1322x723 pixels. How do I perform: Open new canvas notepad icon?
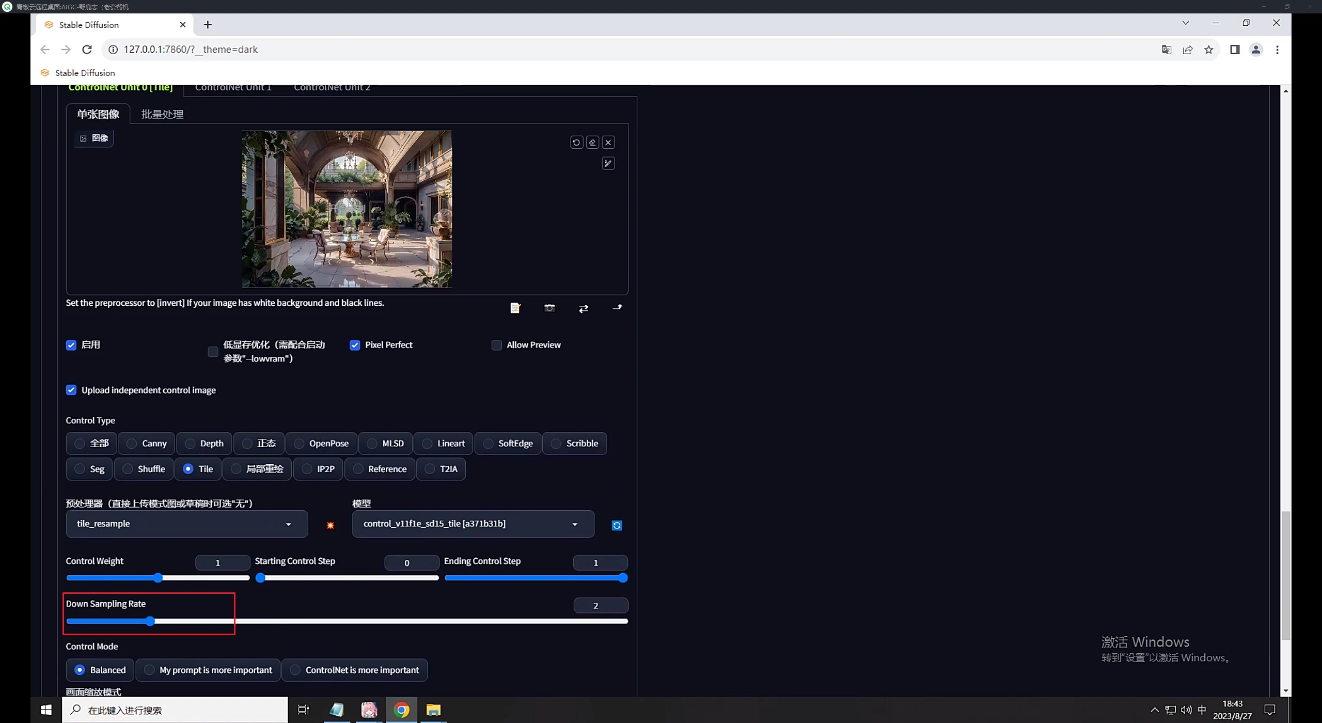(x=515, y=308)
